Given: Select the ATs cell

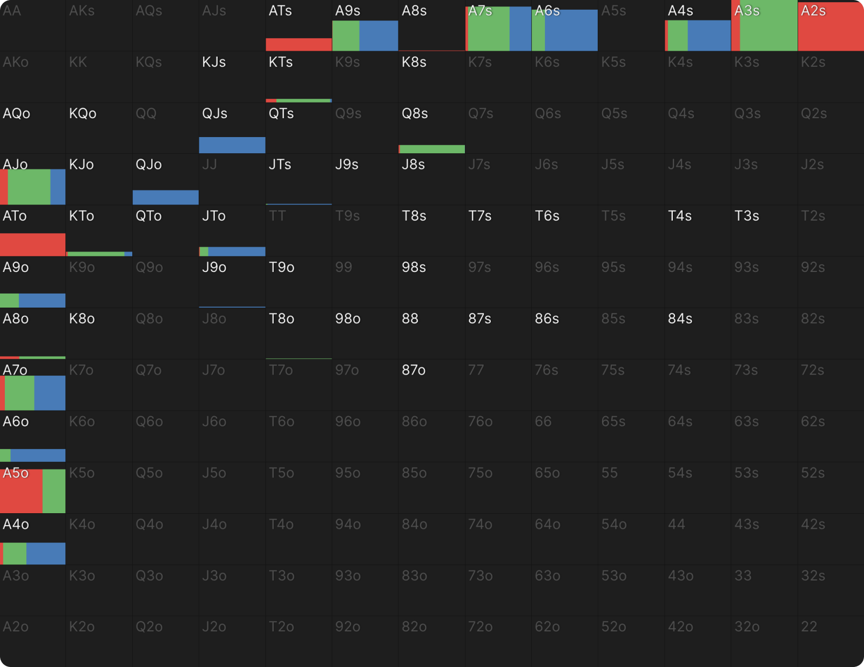Looking at the screenshot, I should (x=299, y=25).
